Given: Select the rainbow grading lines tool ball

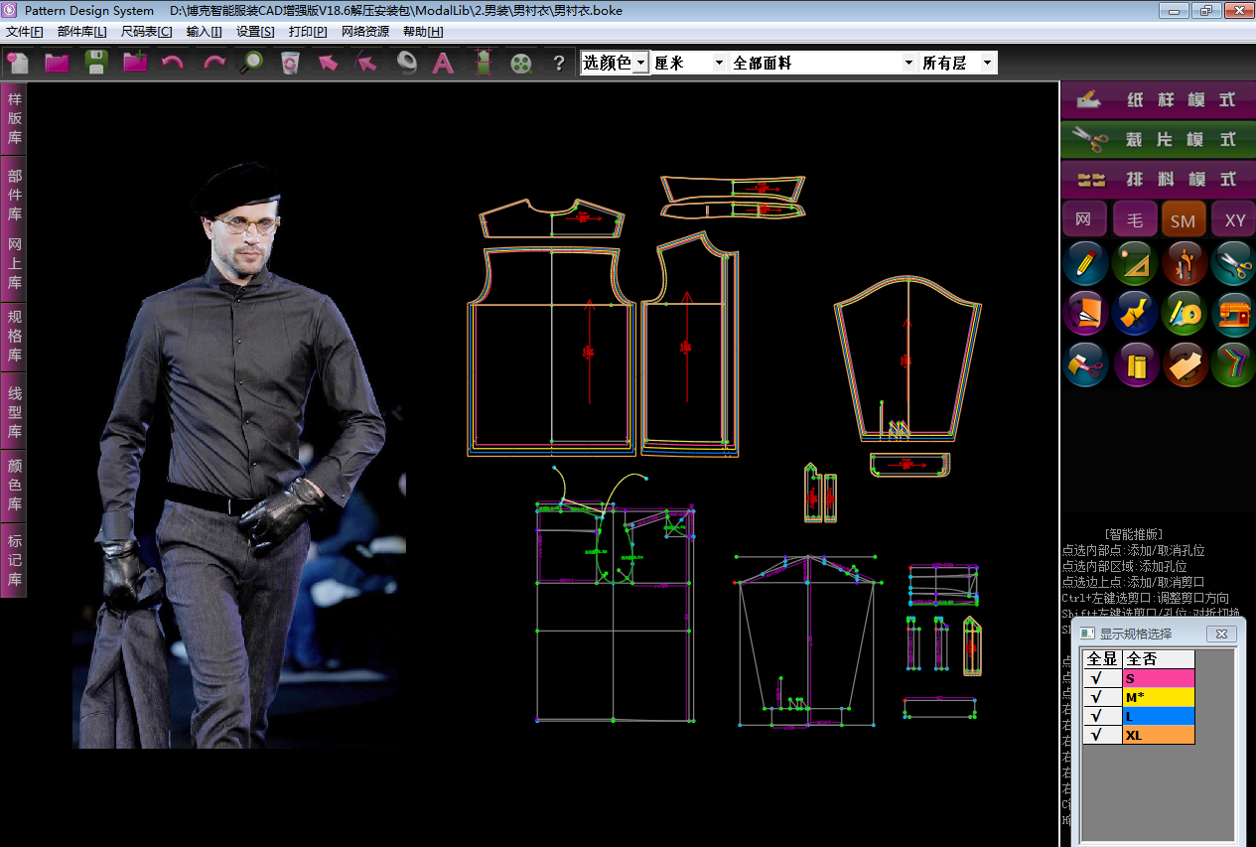Looking at the screenshot, I should click(x=1233, y=364).
